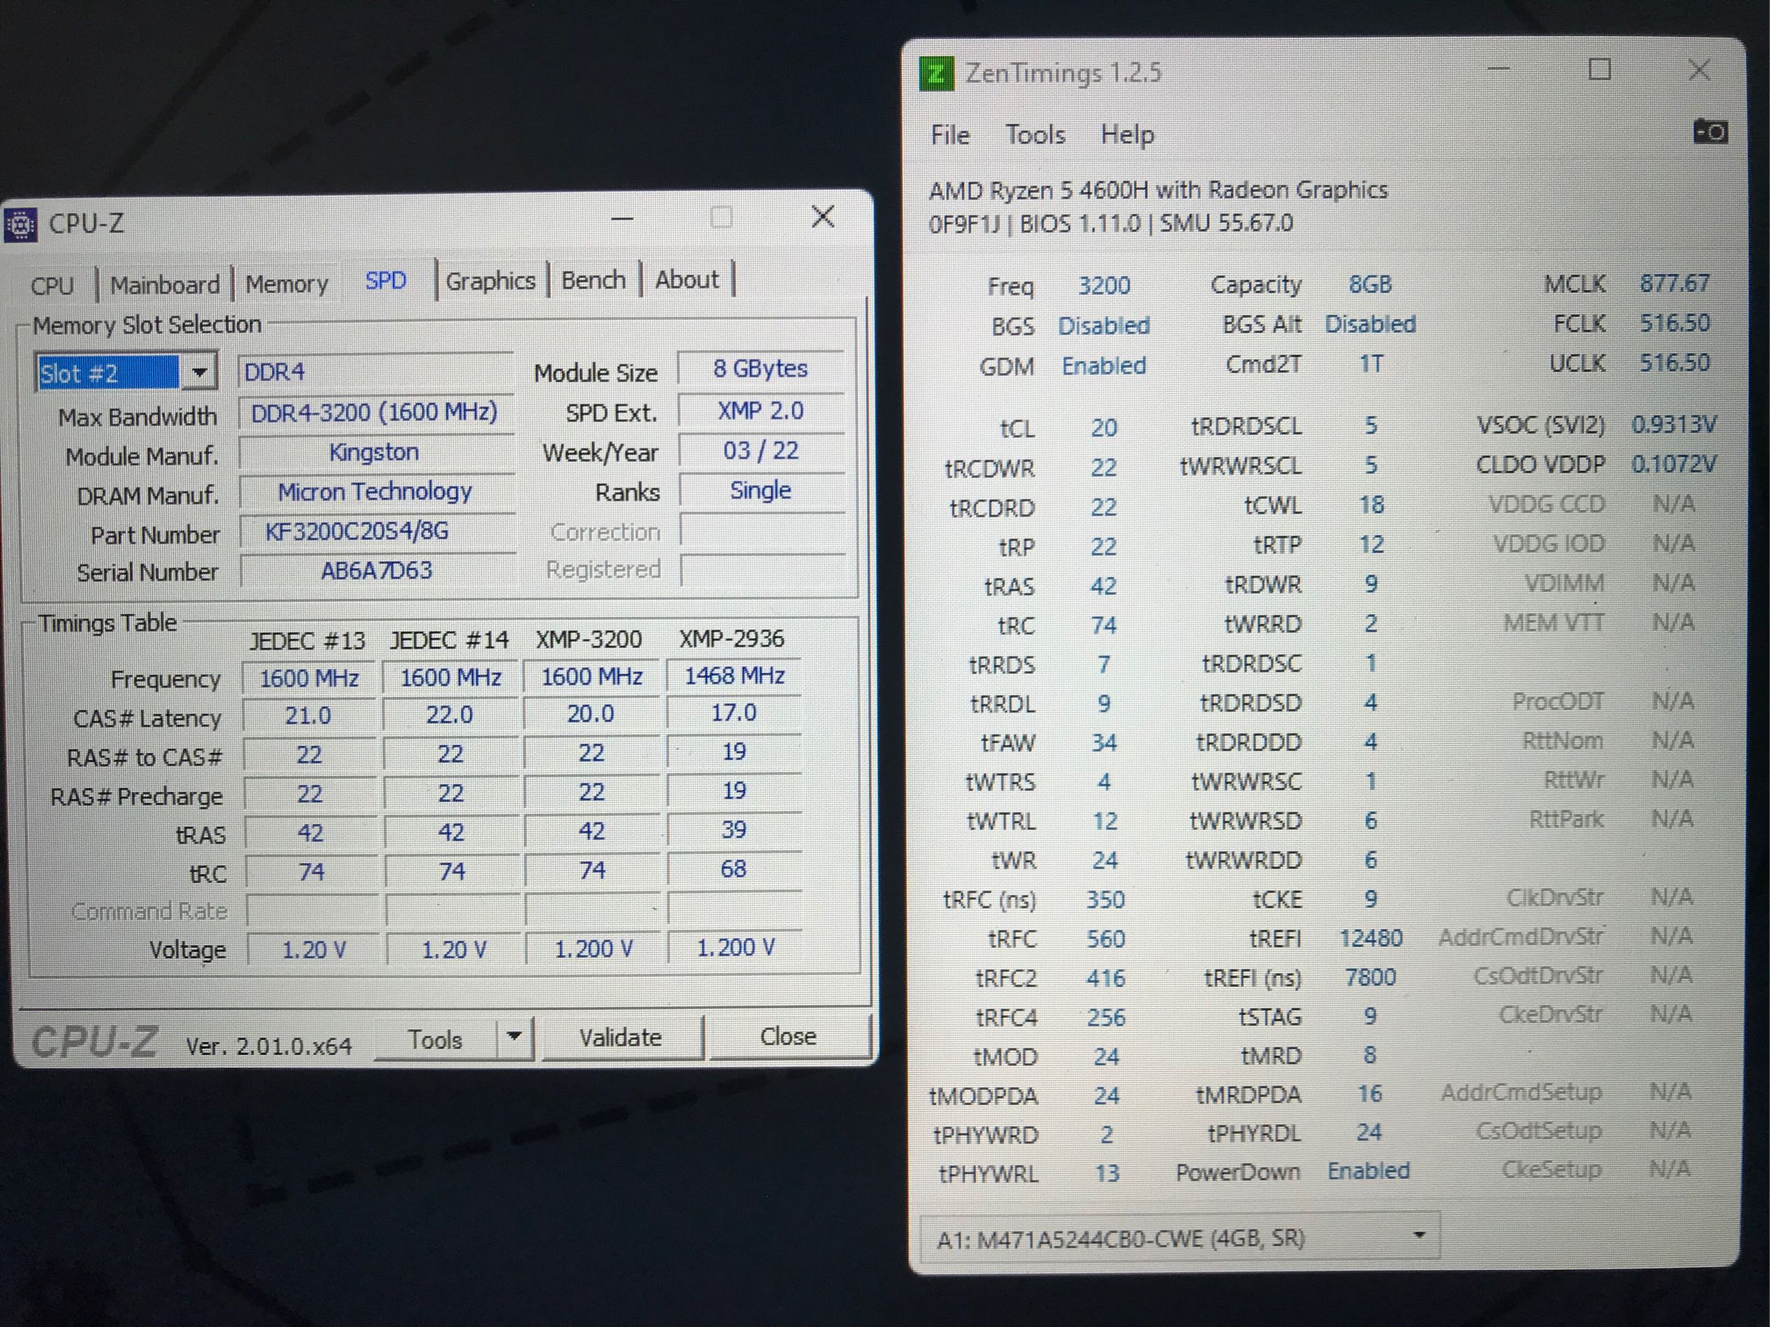
Task: Click the Validate button in CPU-Z
Action: pyautogui.click(x=622, y=1037)
